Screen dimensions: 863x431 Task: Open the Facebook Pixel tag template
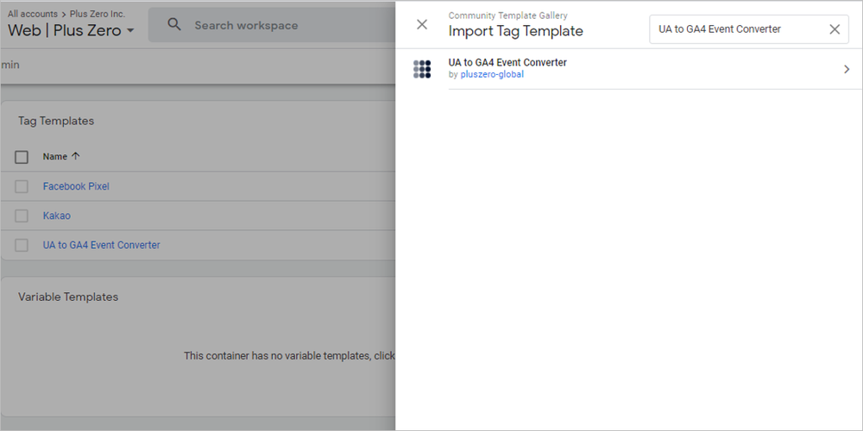click(76, 186)
